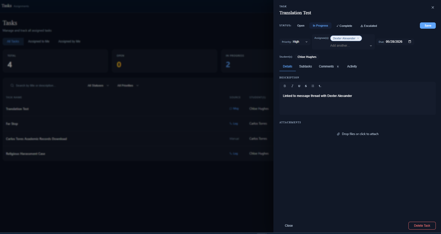Insert bulleted list in description
441x234 pixels.
pyautogui.click(x=313, y=86)
